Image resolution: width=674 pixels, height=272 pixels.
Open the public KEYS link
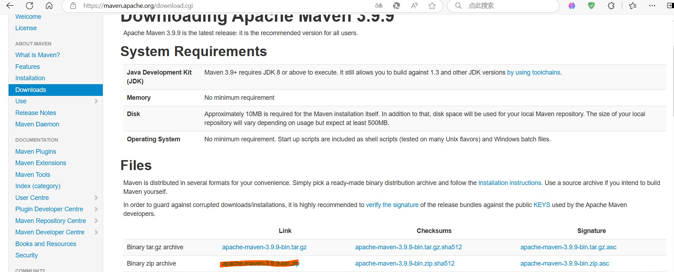click(542, 205)
